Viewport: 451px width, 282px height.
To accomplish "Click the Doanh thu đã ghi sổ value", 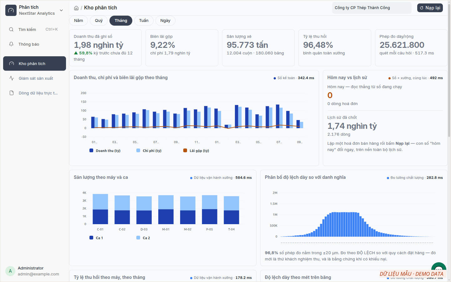I will pyautogui.click(x=99, y=45).
